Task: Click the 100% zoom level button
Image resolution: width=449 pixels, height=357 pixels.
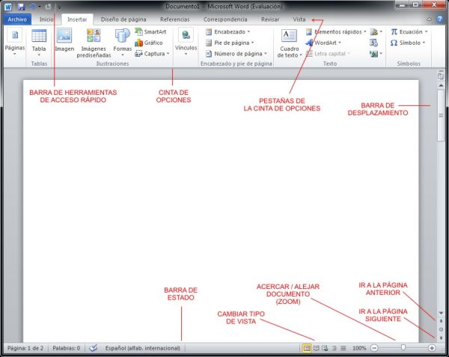Action: coord(359,348)
